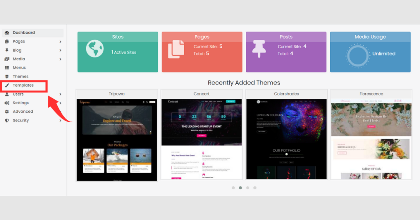Click the Advanced gear icon in sidebar

click(x=7, y=112)
